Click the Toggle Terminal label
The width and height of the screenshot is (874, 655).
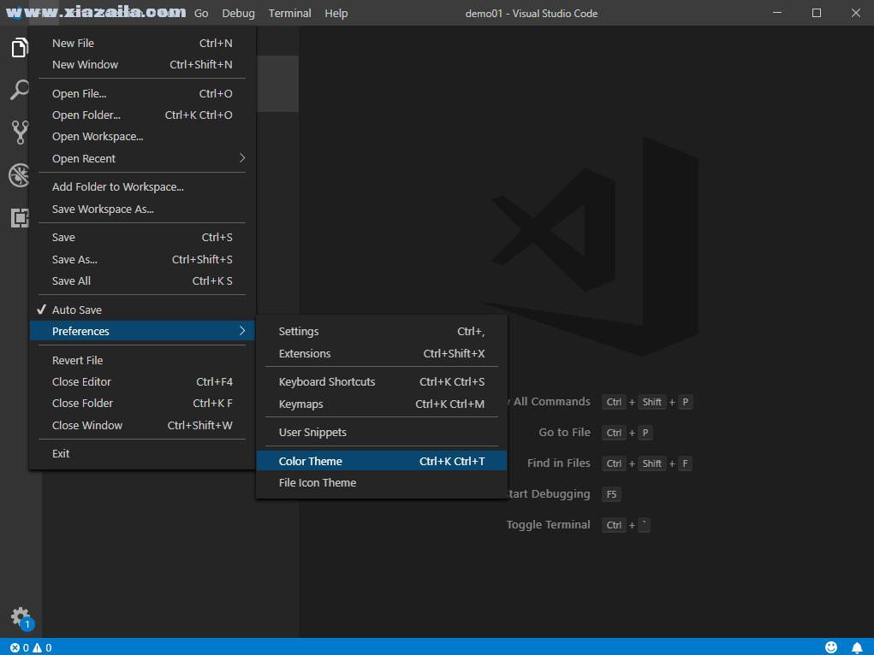[x=548, y=525]
